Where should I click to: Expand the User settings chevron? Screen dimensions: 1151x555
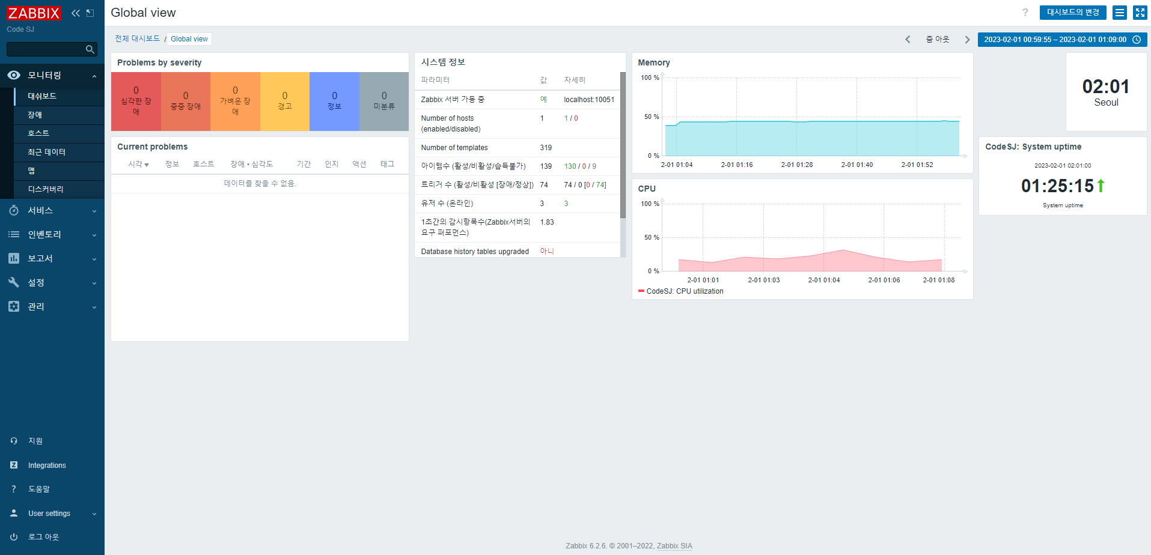point(94,514)
